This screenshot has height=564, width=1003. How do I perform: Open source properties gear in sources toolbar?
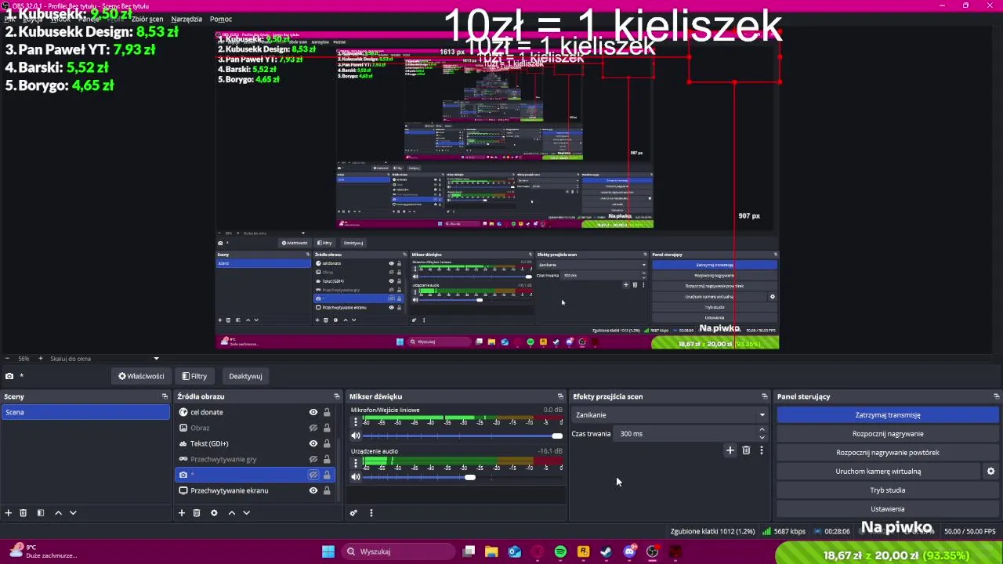click(214, 513)
